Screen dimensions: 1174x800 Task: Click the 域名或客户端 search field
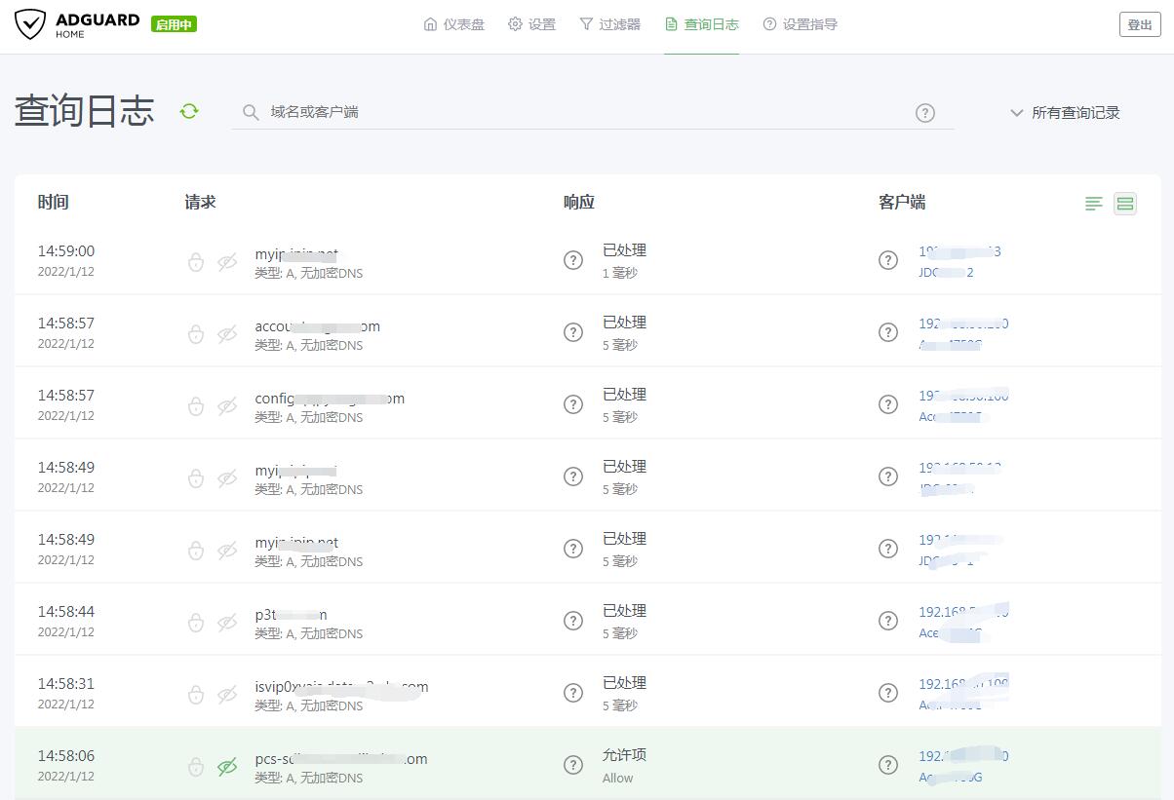click(390, 112)
